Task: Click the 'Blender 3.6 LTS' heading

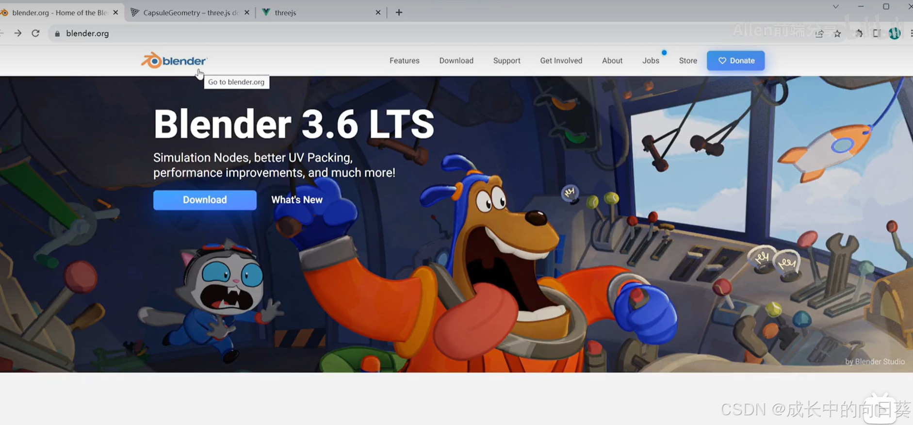Action: point(293,124)
